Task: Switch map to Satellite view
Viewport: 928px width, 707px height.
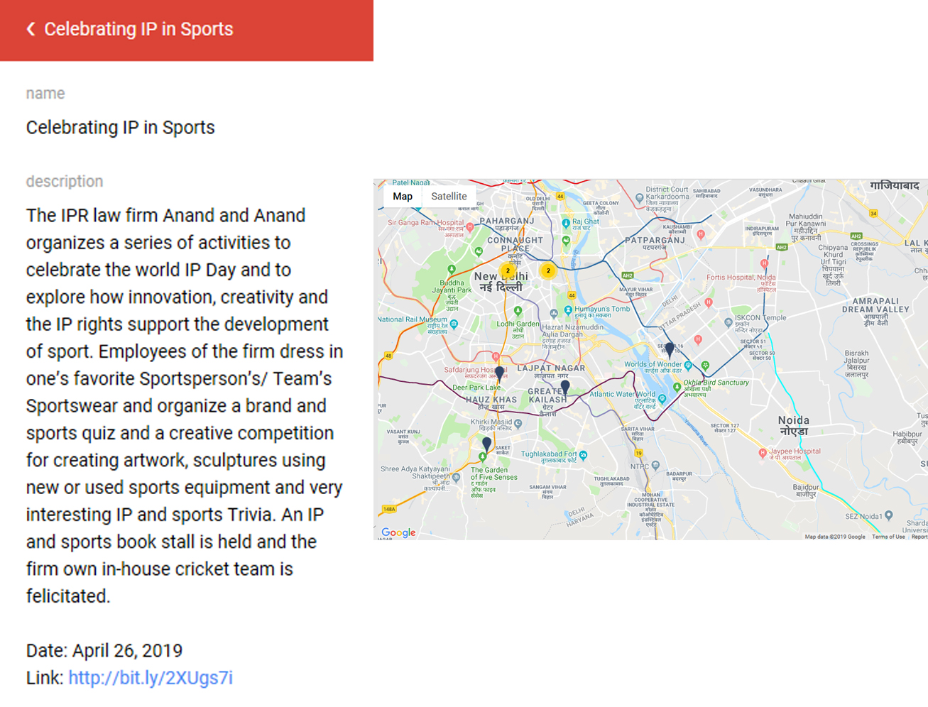Action: tap(449, 197)
